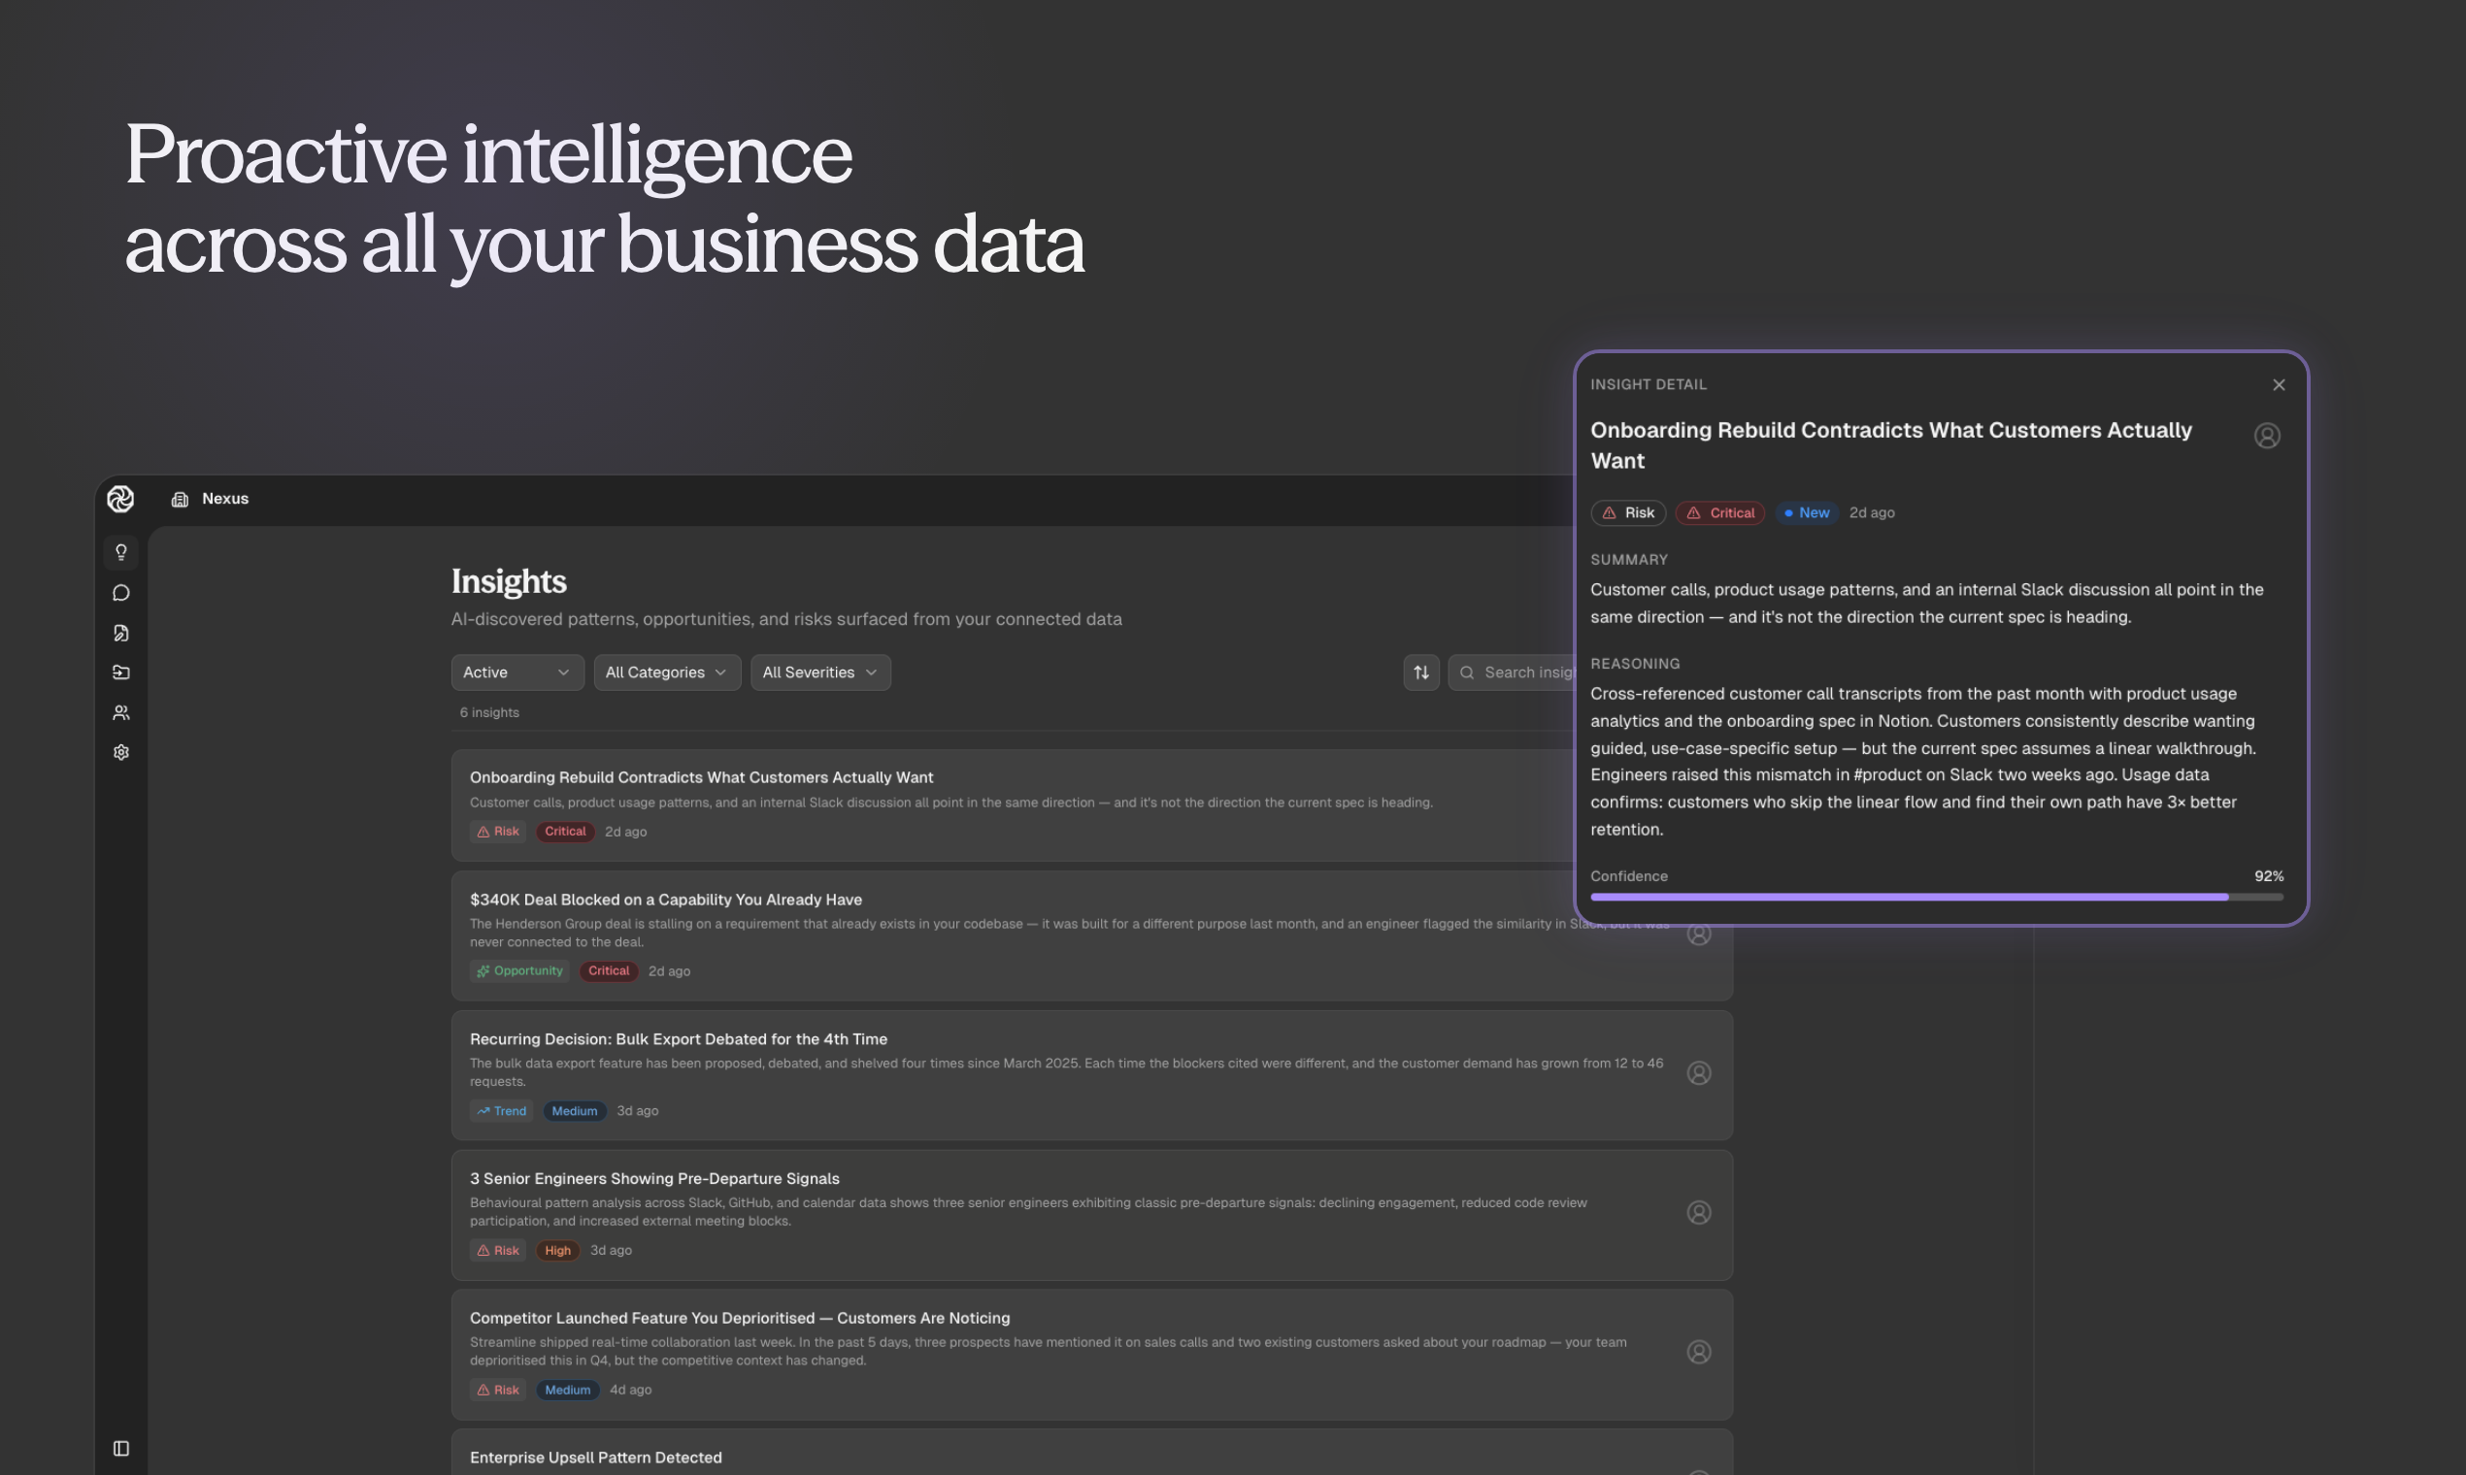Viewport: 2466px width, 1475px height.
Task: Expand the All Categories dropdown
Action: coord(666,672)
